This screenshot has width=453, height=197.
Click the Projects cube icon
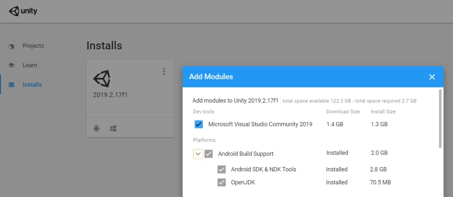(11, 46)
